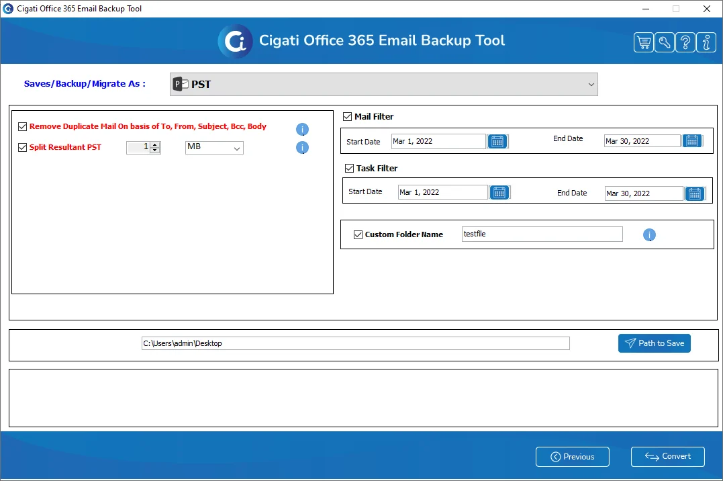Click the save path field C:\Users\admin\Desktop
The width and height of the screenshot is (723, 481).
coord(356,343)
